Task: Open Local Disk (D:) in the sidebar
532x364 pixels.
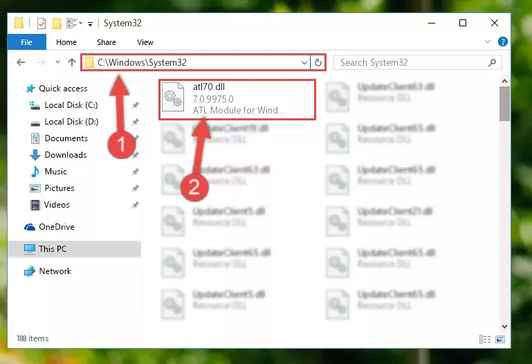Action: 71,122
